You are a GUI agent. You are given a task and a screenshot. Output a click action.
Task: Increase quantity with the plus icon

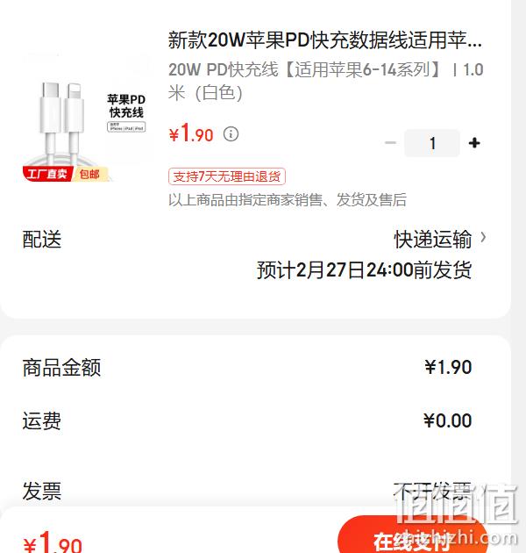[x=474, y=143]
